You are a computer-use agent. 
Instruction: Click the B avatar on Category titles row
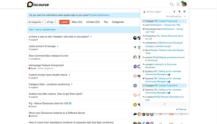(x=135, y=85)
